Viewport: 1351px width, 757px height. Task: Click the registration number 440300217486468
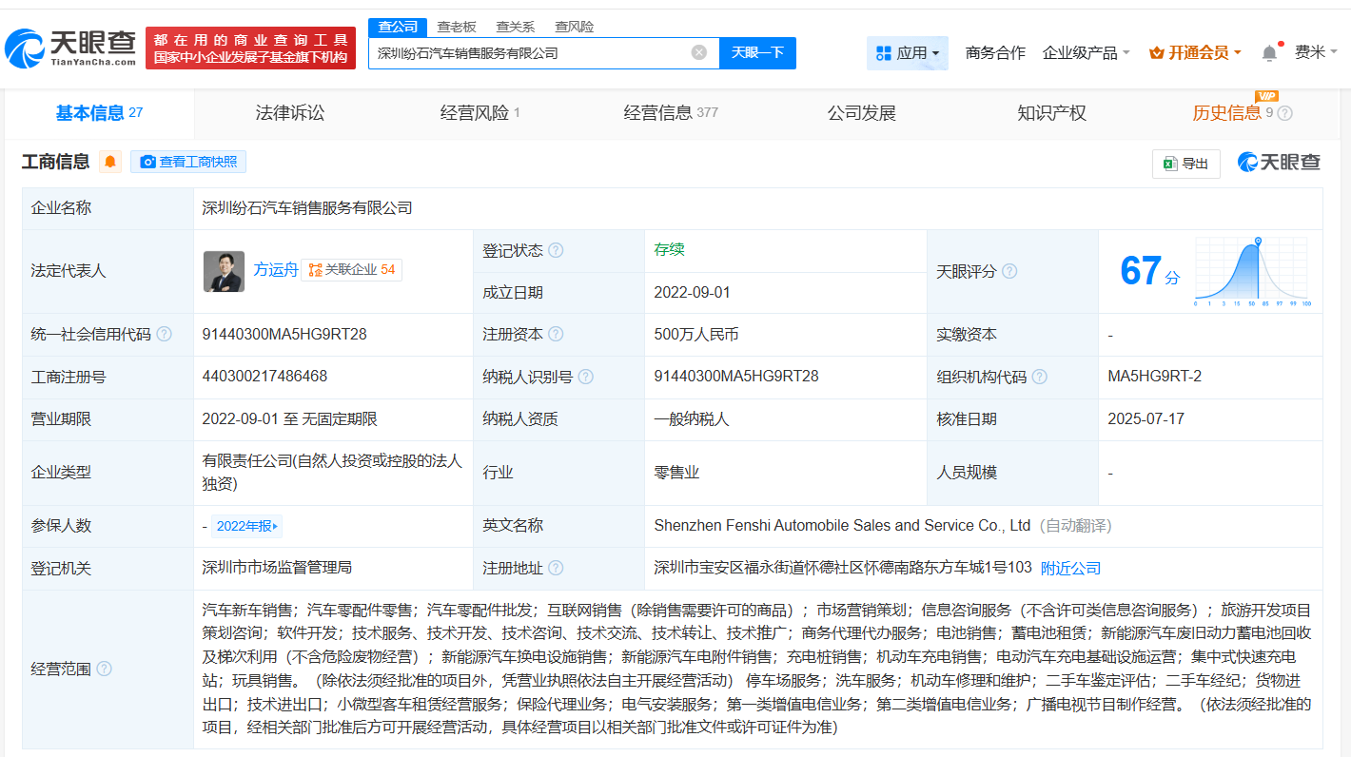[264, 377]
